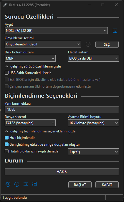Enable Hatalı bloklar için aygıtı denetle
124x202 pixels.
coord(6,151)
